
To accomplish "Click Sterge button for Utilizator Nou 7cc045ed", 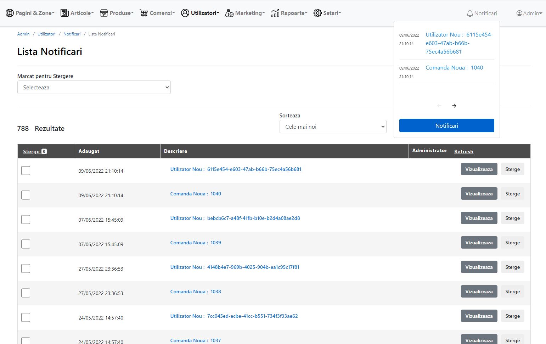I will [512, 316].
